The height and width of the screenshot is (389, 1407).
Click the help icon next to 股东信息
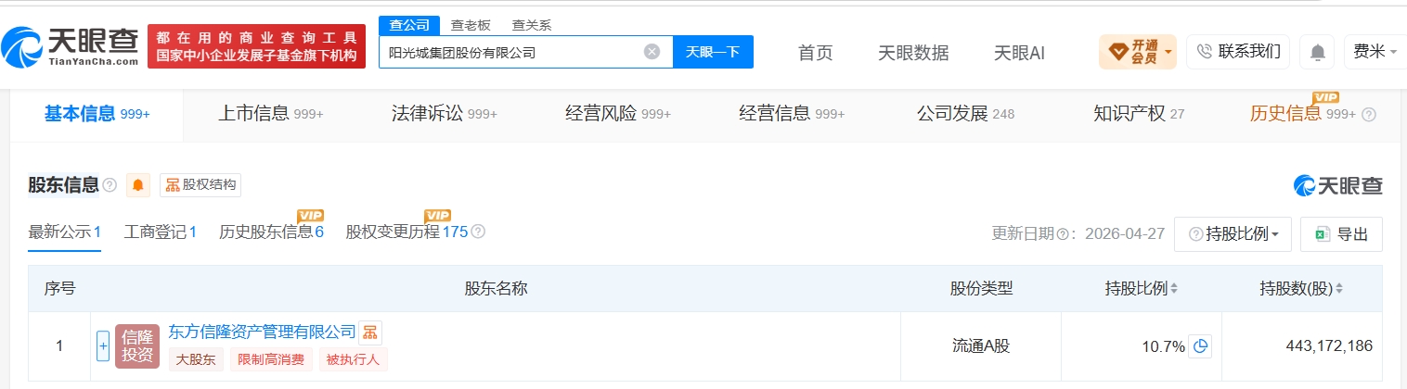point(110,185)
